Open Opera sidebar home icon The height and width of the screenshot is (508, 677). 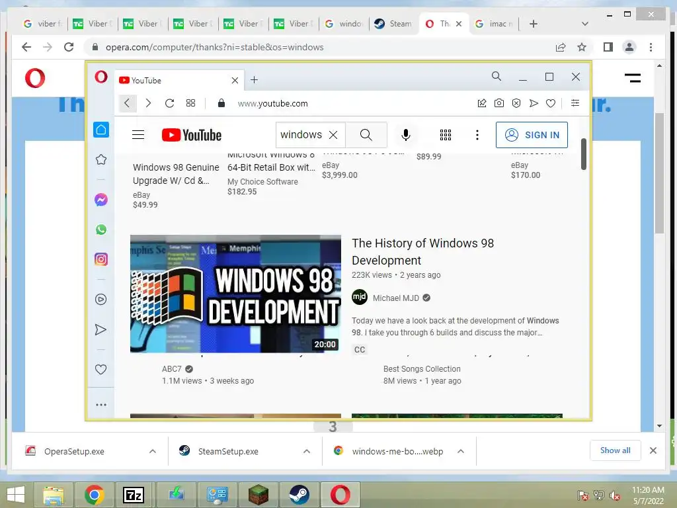tap(101, 130)
